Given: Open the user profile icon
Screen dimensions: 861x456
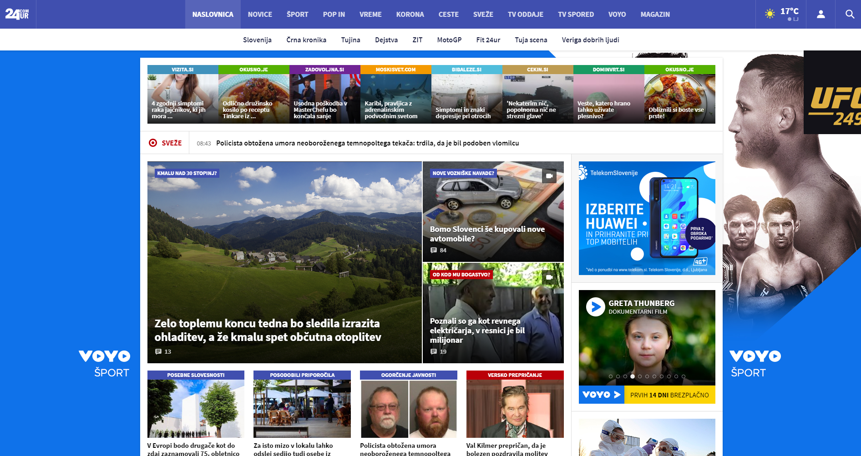Looking at the screenshot, I should 820,14.
